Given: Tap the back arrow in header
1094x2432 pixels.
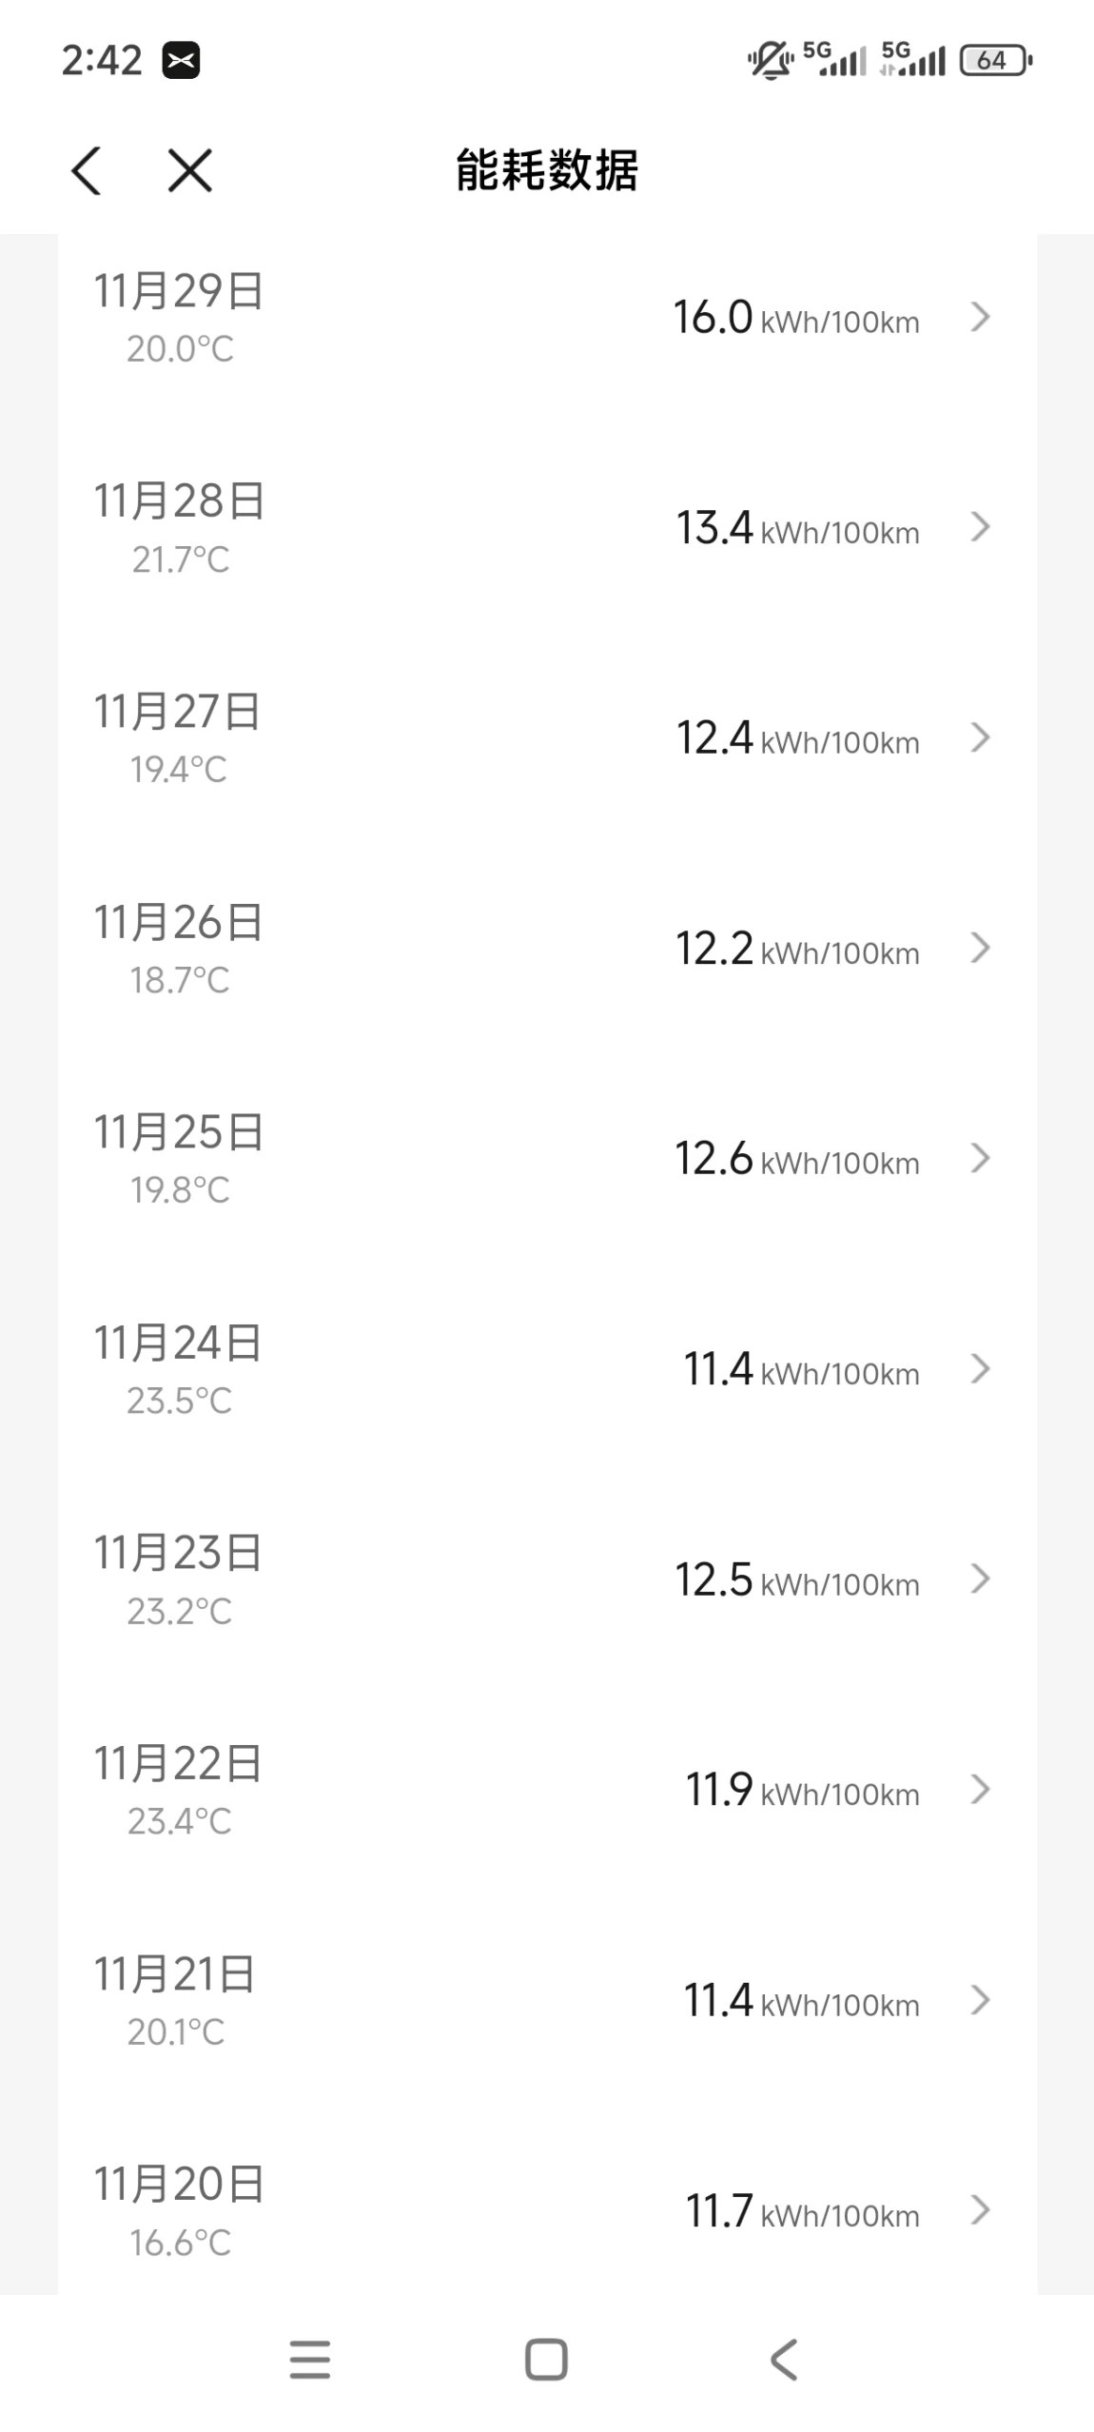Looking at the screenshot, I should click(87, 171).
